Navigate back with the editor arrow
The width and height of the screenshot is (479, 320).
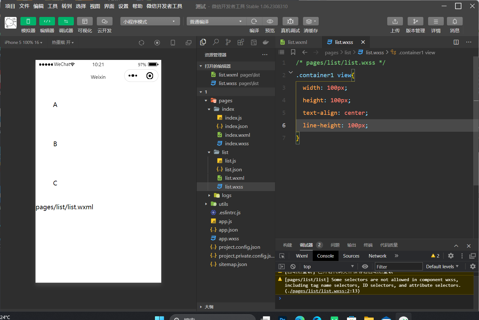305,52
